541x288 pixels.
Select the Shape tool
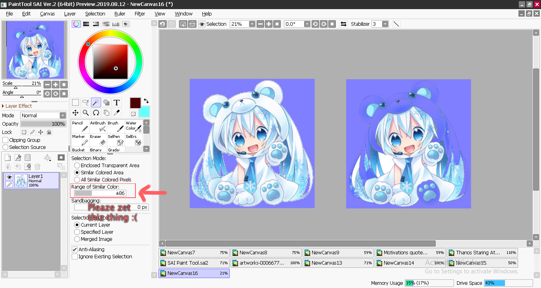point(106,103)
